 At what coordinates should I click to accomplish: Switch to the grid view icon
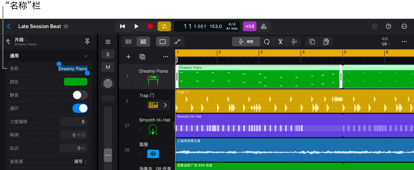coord(128,41)
